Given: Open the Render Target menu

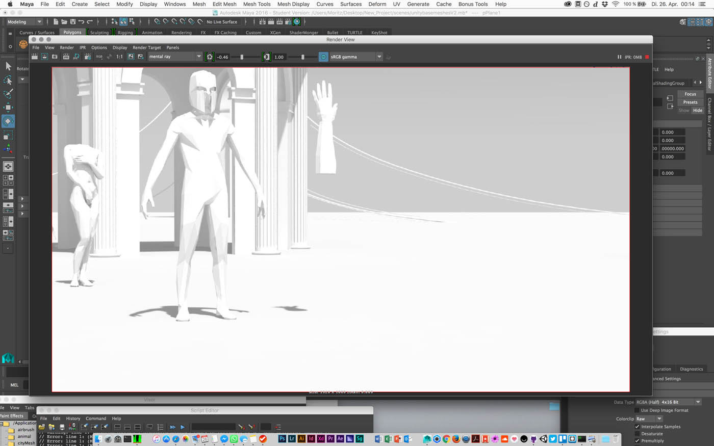Looking at the screenshot, I should tap(146, 47).
